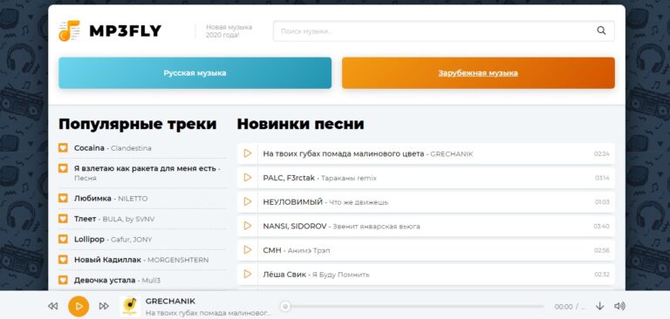The width and height of the screenshot is (670, 319).
Task: Seek using the playback progress slider
Action: pos(413,306)
